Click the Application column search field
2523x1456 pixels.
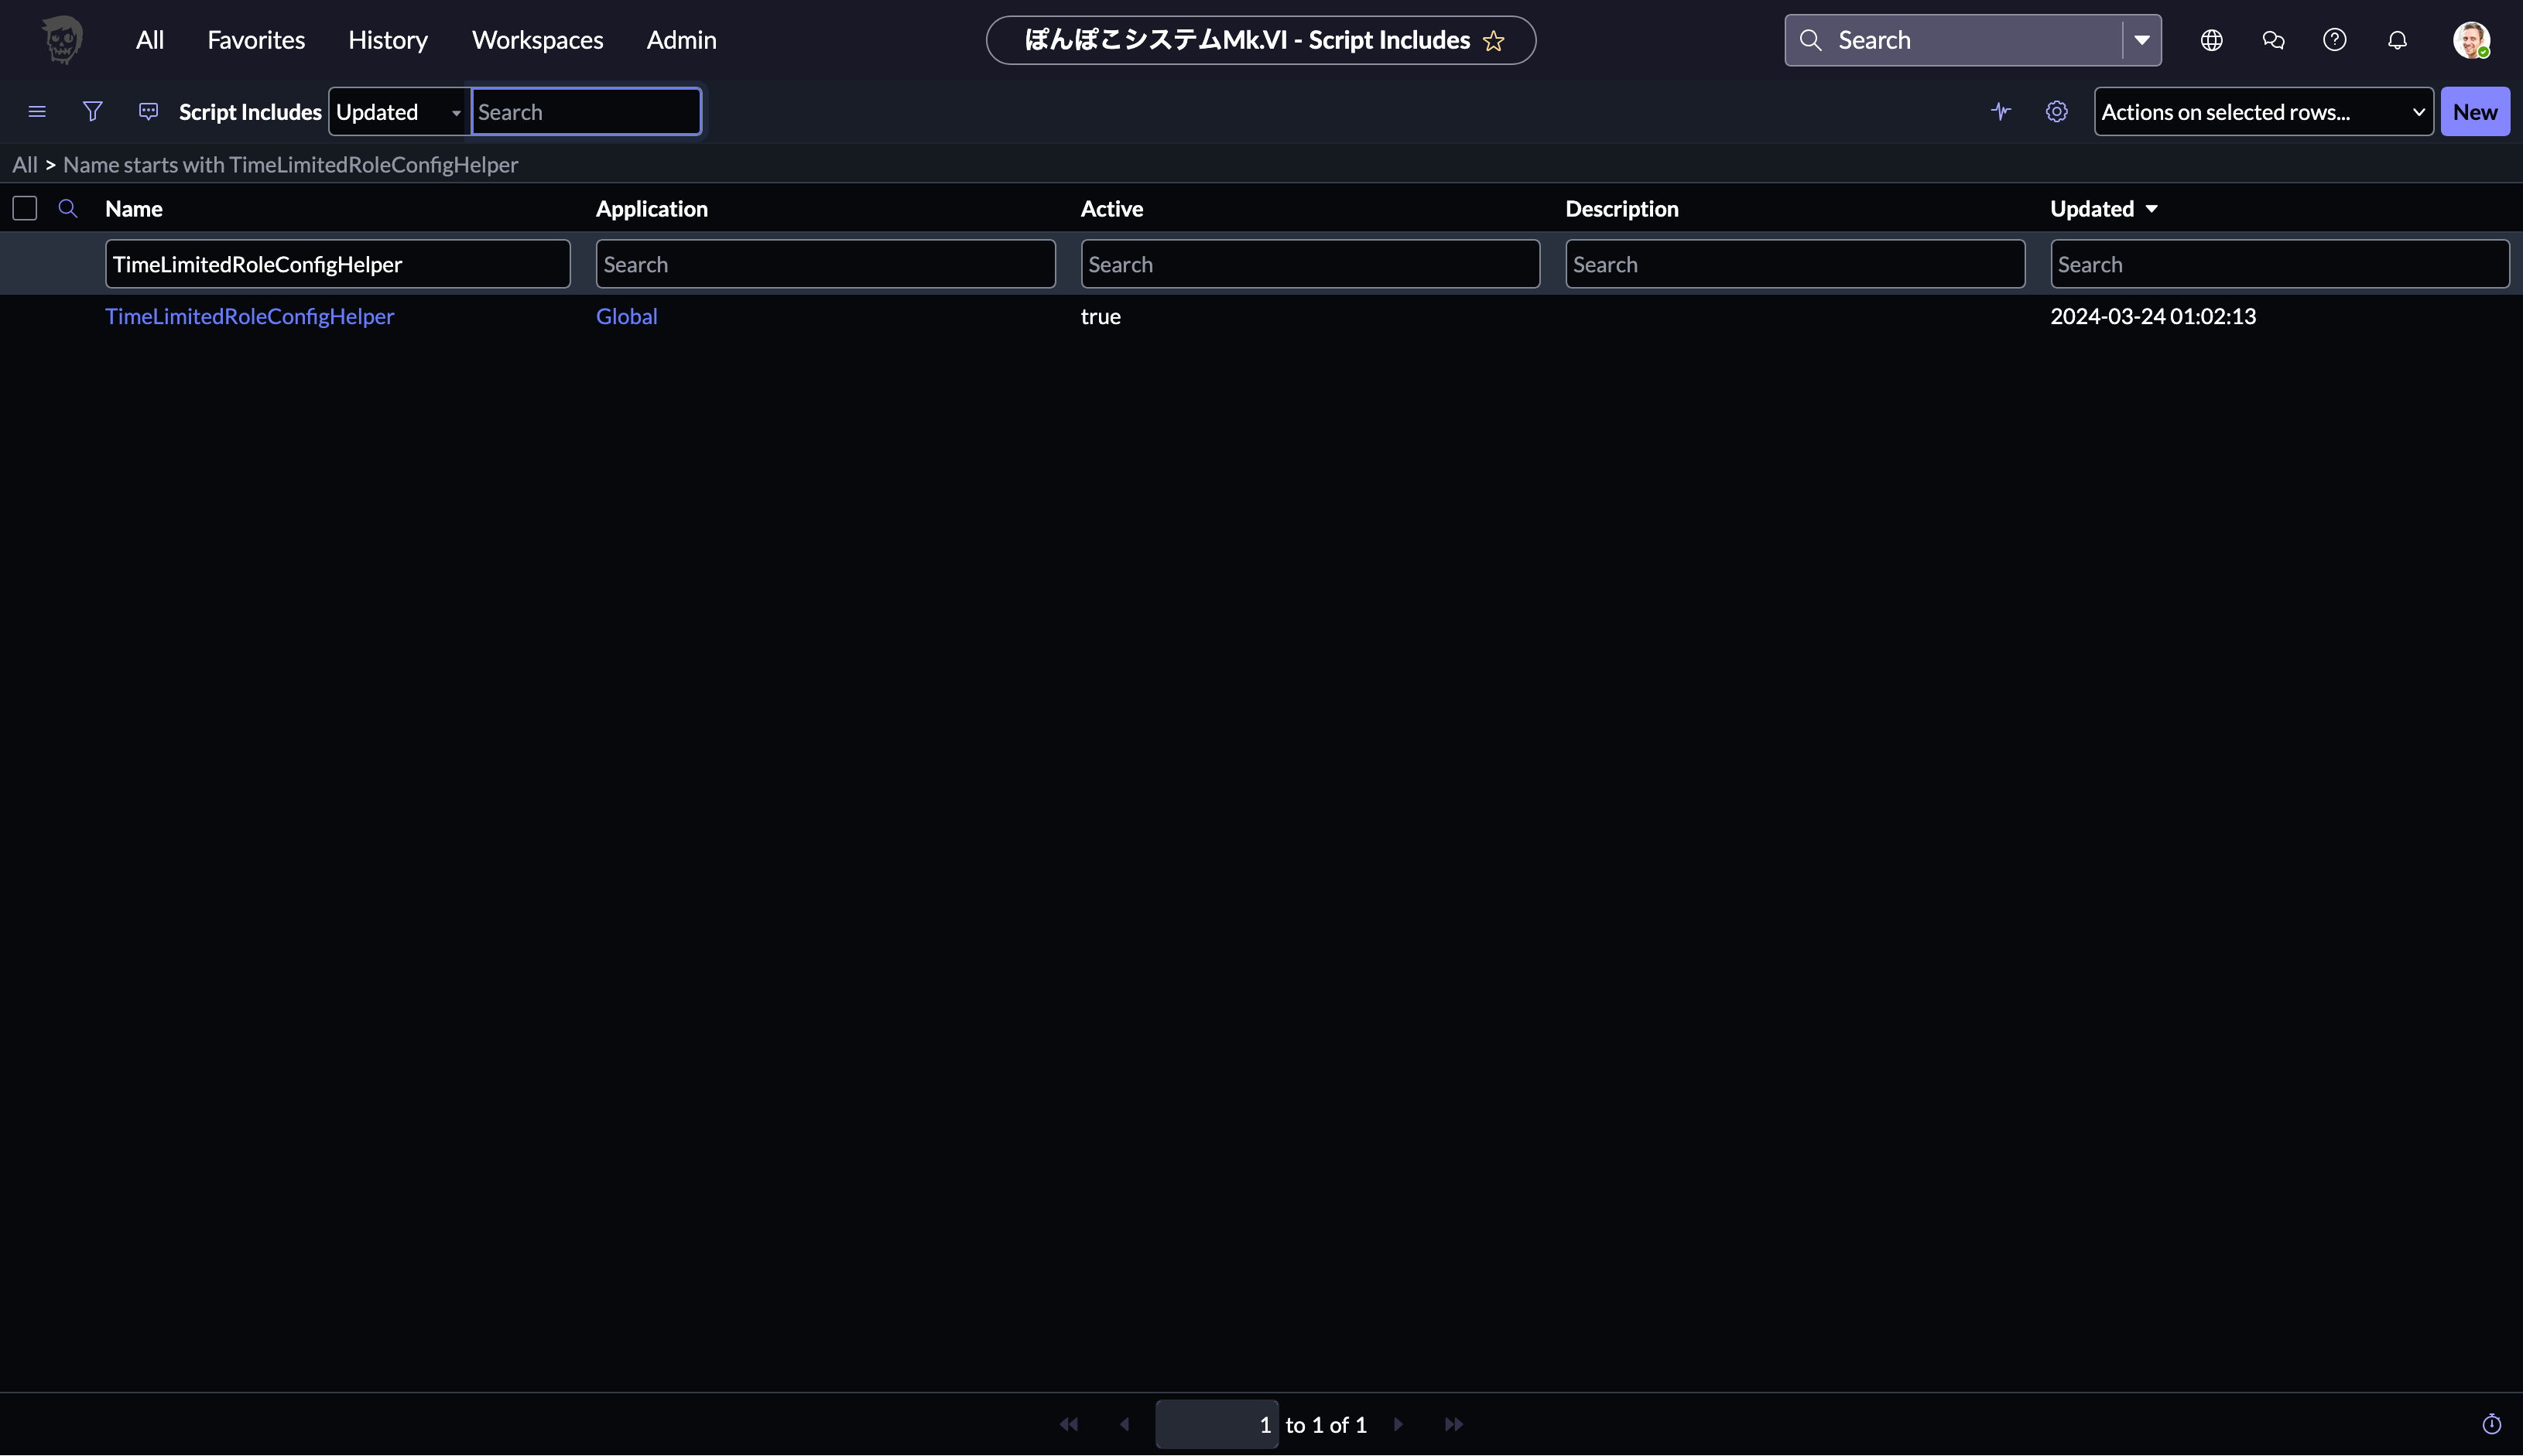pos(825,264)
